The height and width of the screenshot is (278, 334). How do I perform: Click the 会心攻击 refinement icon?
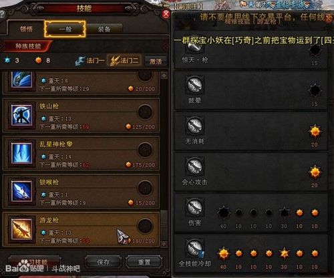[x=194, y=166]
